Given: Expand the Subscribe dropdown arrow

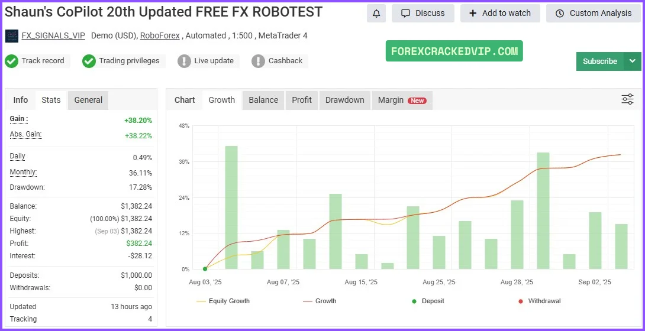Looking at the screenshot, I should (x=633, y=61).
